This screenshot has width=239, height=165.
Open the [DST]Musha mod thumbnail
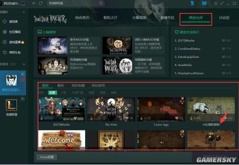(x=62, y=109)
